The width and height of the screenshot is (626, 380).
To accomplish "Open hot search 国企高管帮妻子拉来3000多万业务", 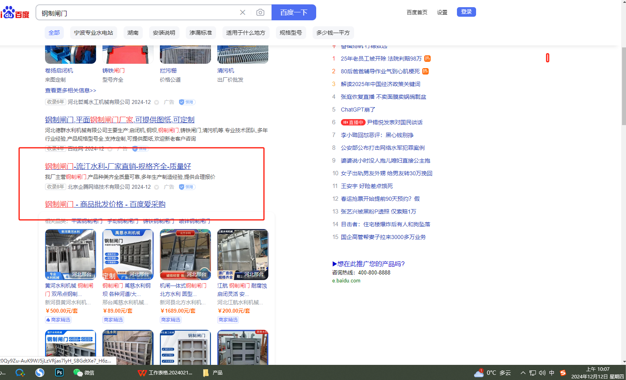I will (383, 237).
